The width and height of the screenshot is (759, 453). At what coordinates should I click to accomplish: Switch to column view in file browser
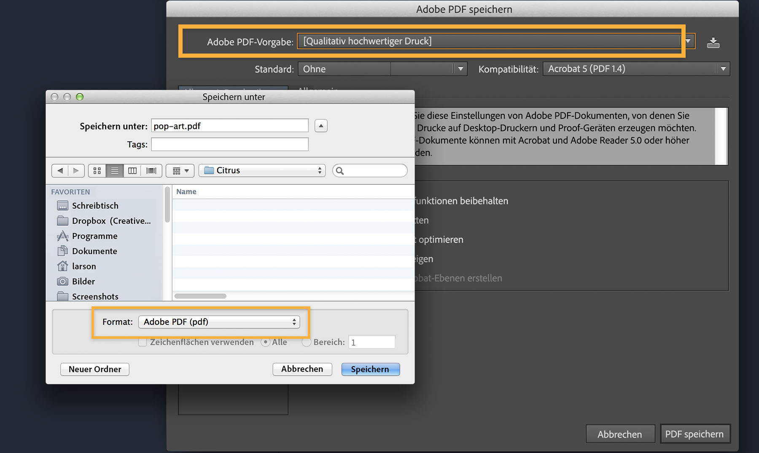tap(132, 171)
